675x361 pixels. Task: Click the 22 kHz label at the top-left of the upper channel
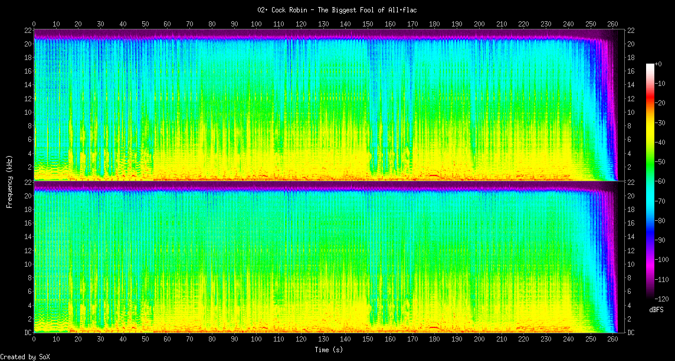[28, 30]
